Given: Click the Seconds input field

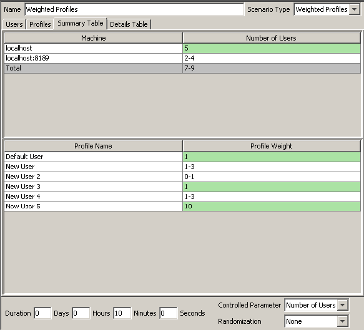Looking at the screenshot, I should point(168,313).
